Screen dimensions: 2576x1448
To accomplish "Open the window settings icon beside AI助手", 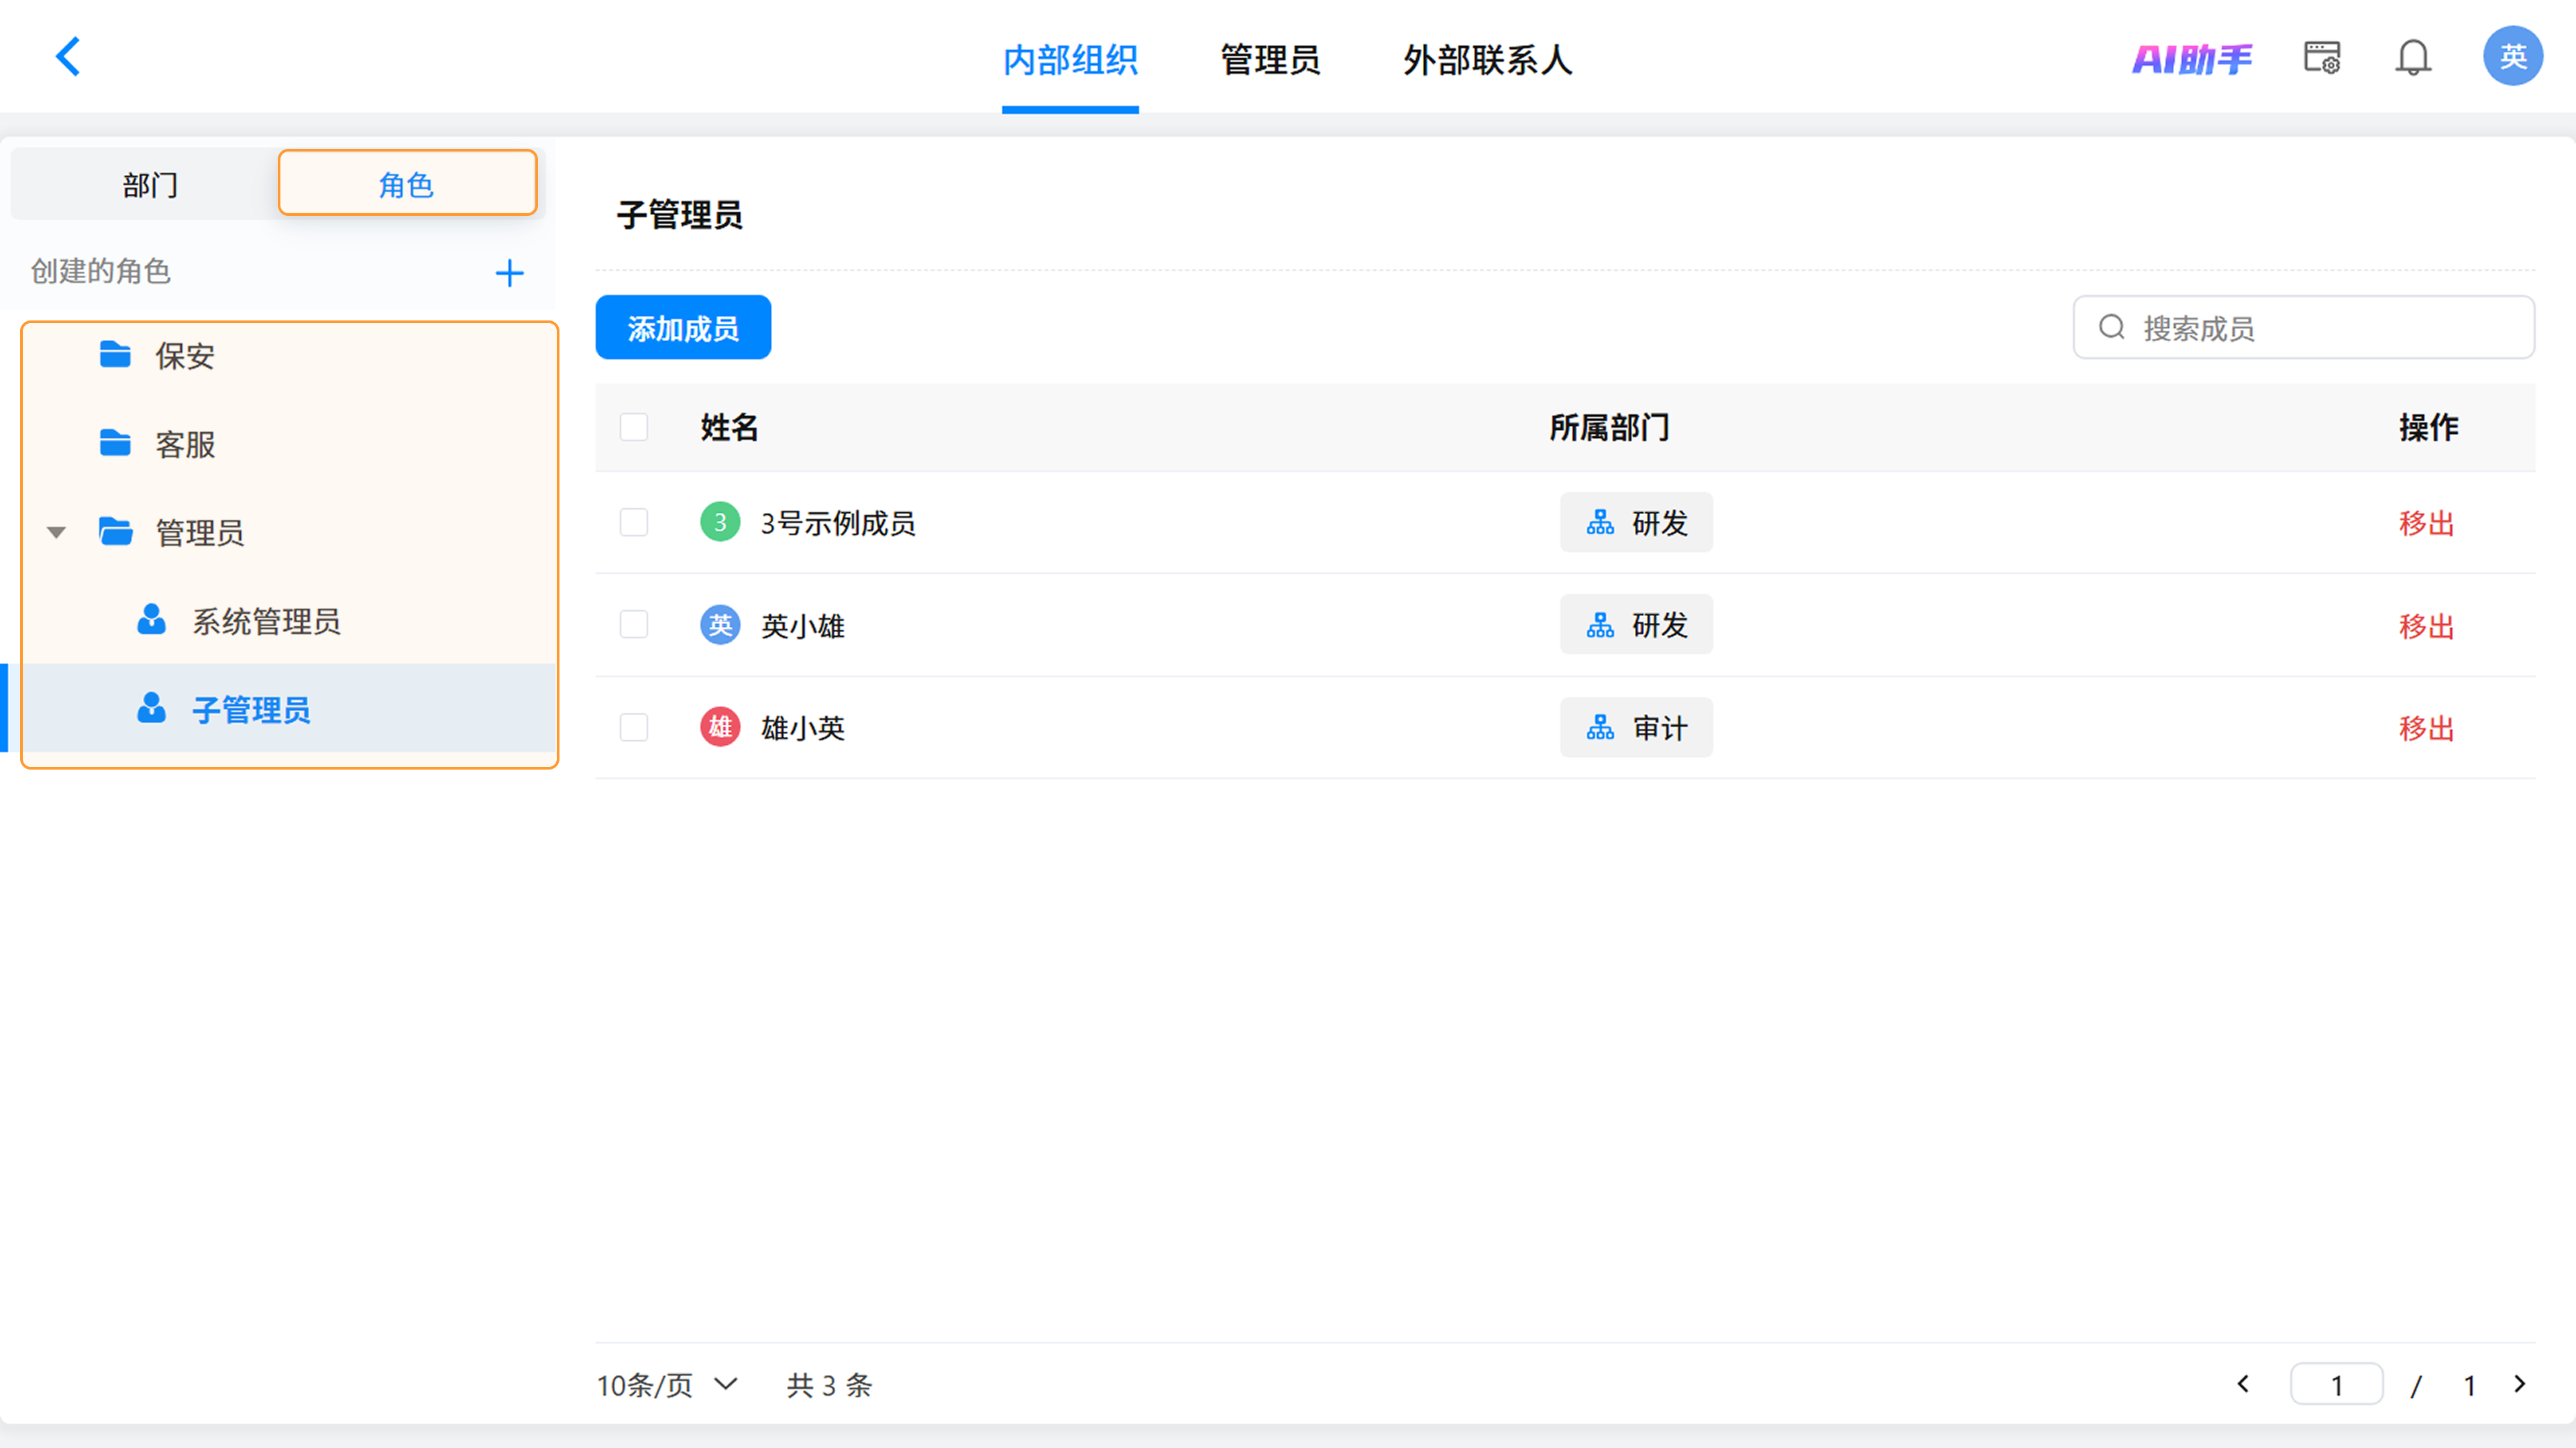I will pyautogui.click(x=2322, y=58).
